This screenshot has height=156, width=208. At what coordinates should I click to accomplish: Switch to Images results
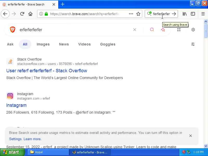(43, 44)
